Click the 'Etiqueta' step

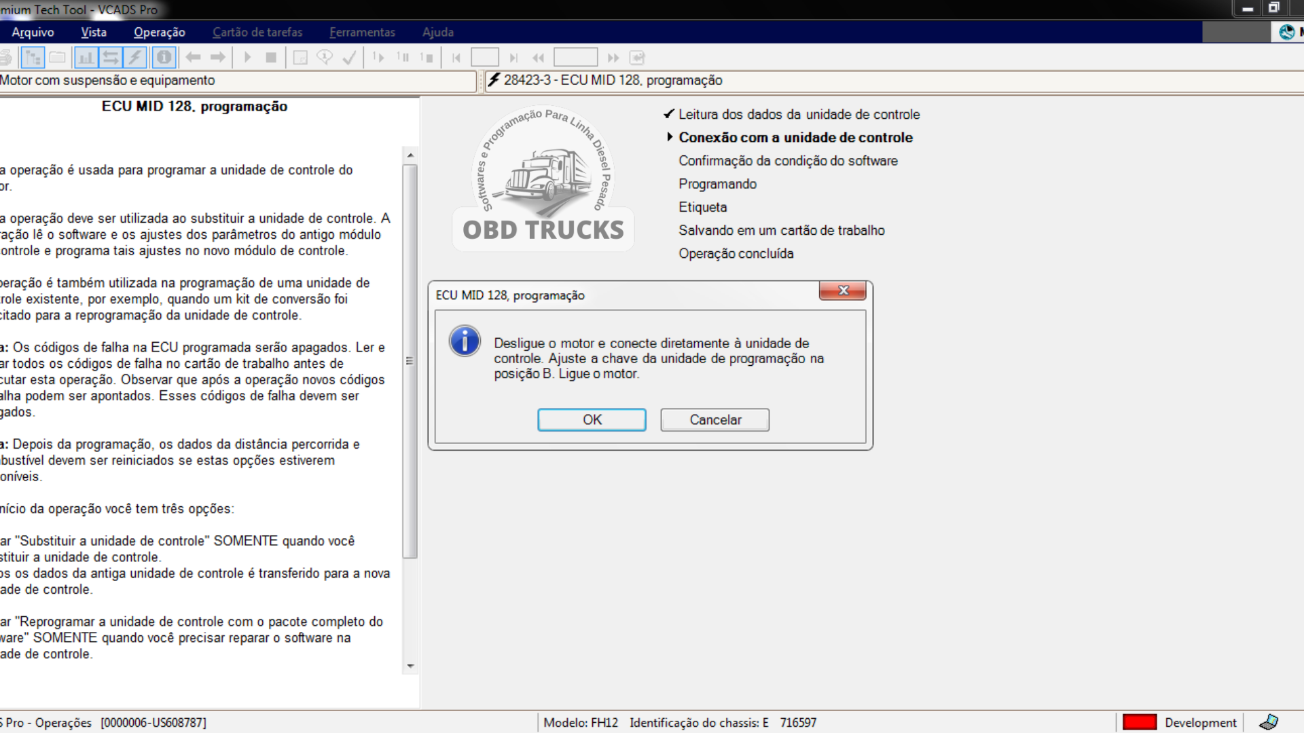[702, 207]
